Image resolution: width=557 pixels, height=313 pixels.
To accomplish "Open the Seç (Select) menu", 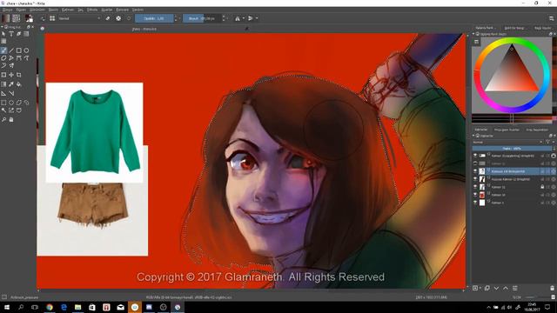I will [x=81, y=10].
